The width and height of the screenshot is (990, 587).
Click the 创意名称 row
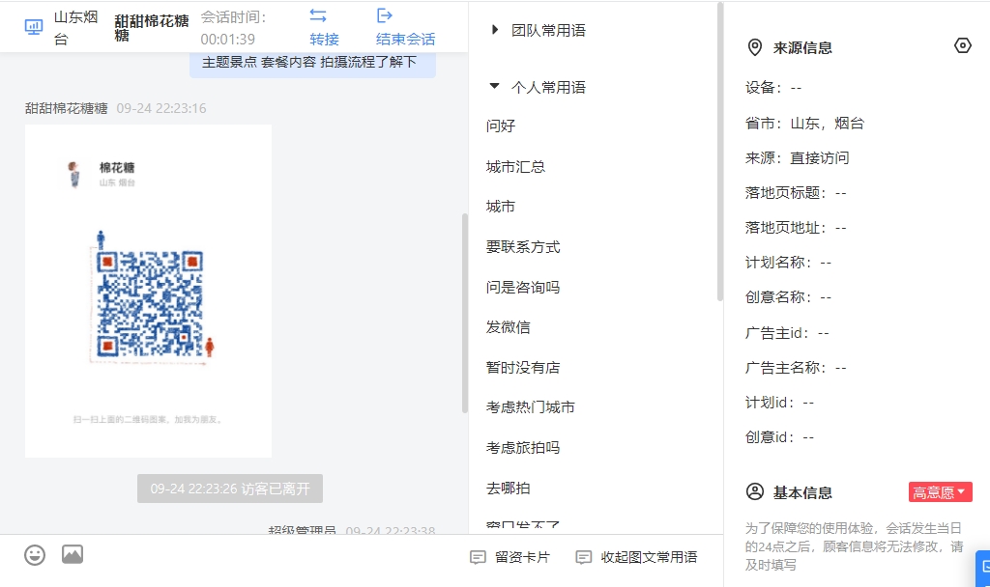[788, 297]
